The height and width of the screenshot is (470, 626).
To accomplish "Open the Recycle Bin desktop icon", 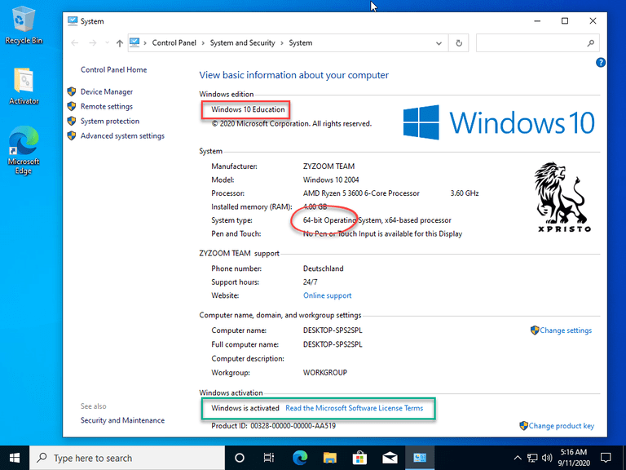I will [23, 25].
